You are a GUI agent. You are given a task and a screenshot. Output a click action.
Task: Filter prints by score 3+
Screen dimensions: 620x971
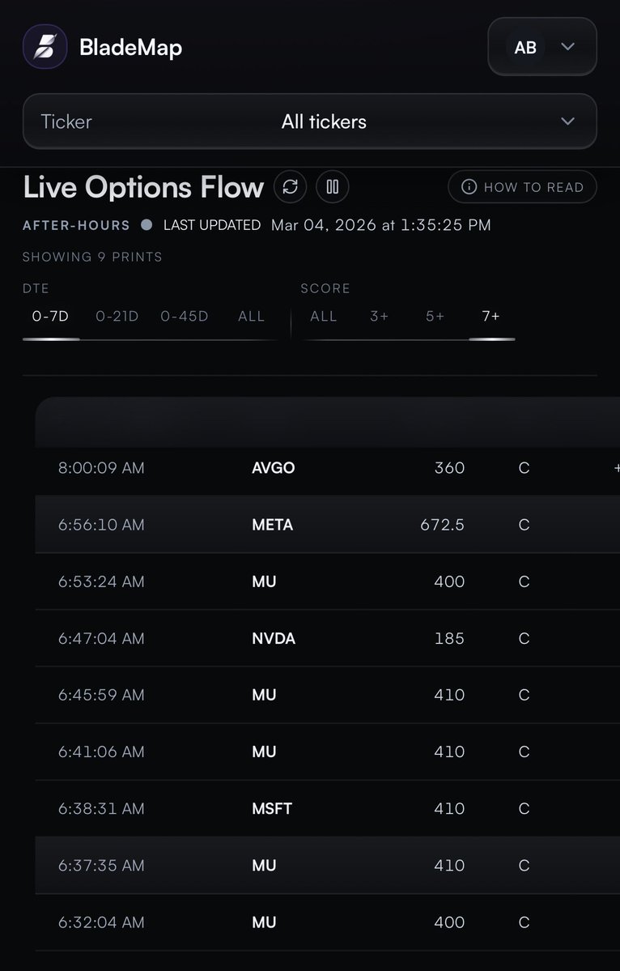380,316
